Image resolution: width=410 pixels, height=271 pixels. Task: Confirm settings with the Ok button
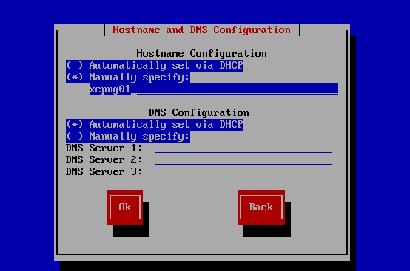click(x=125, y=207)
